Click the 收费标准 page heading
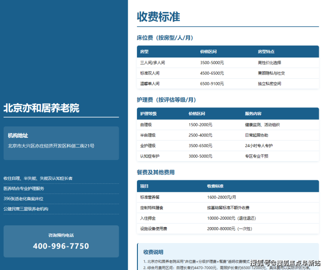This screenshot has width=328, height=270. pos(158,17)
